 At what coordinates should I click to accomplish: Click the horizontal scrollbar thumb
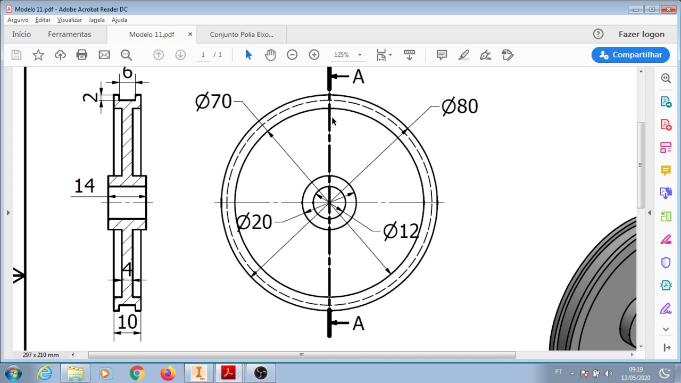coord(302,355)
